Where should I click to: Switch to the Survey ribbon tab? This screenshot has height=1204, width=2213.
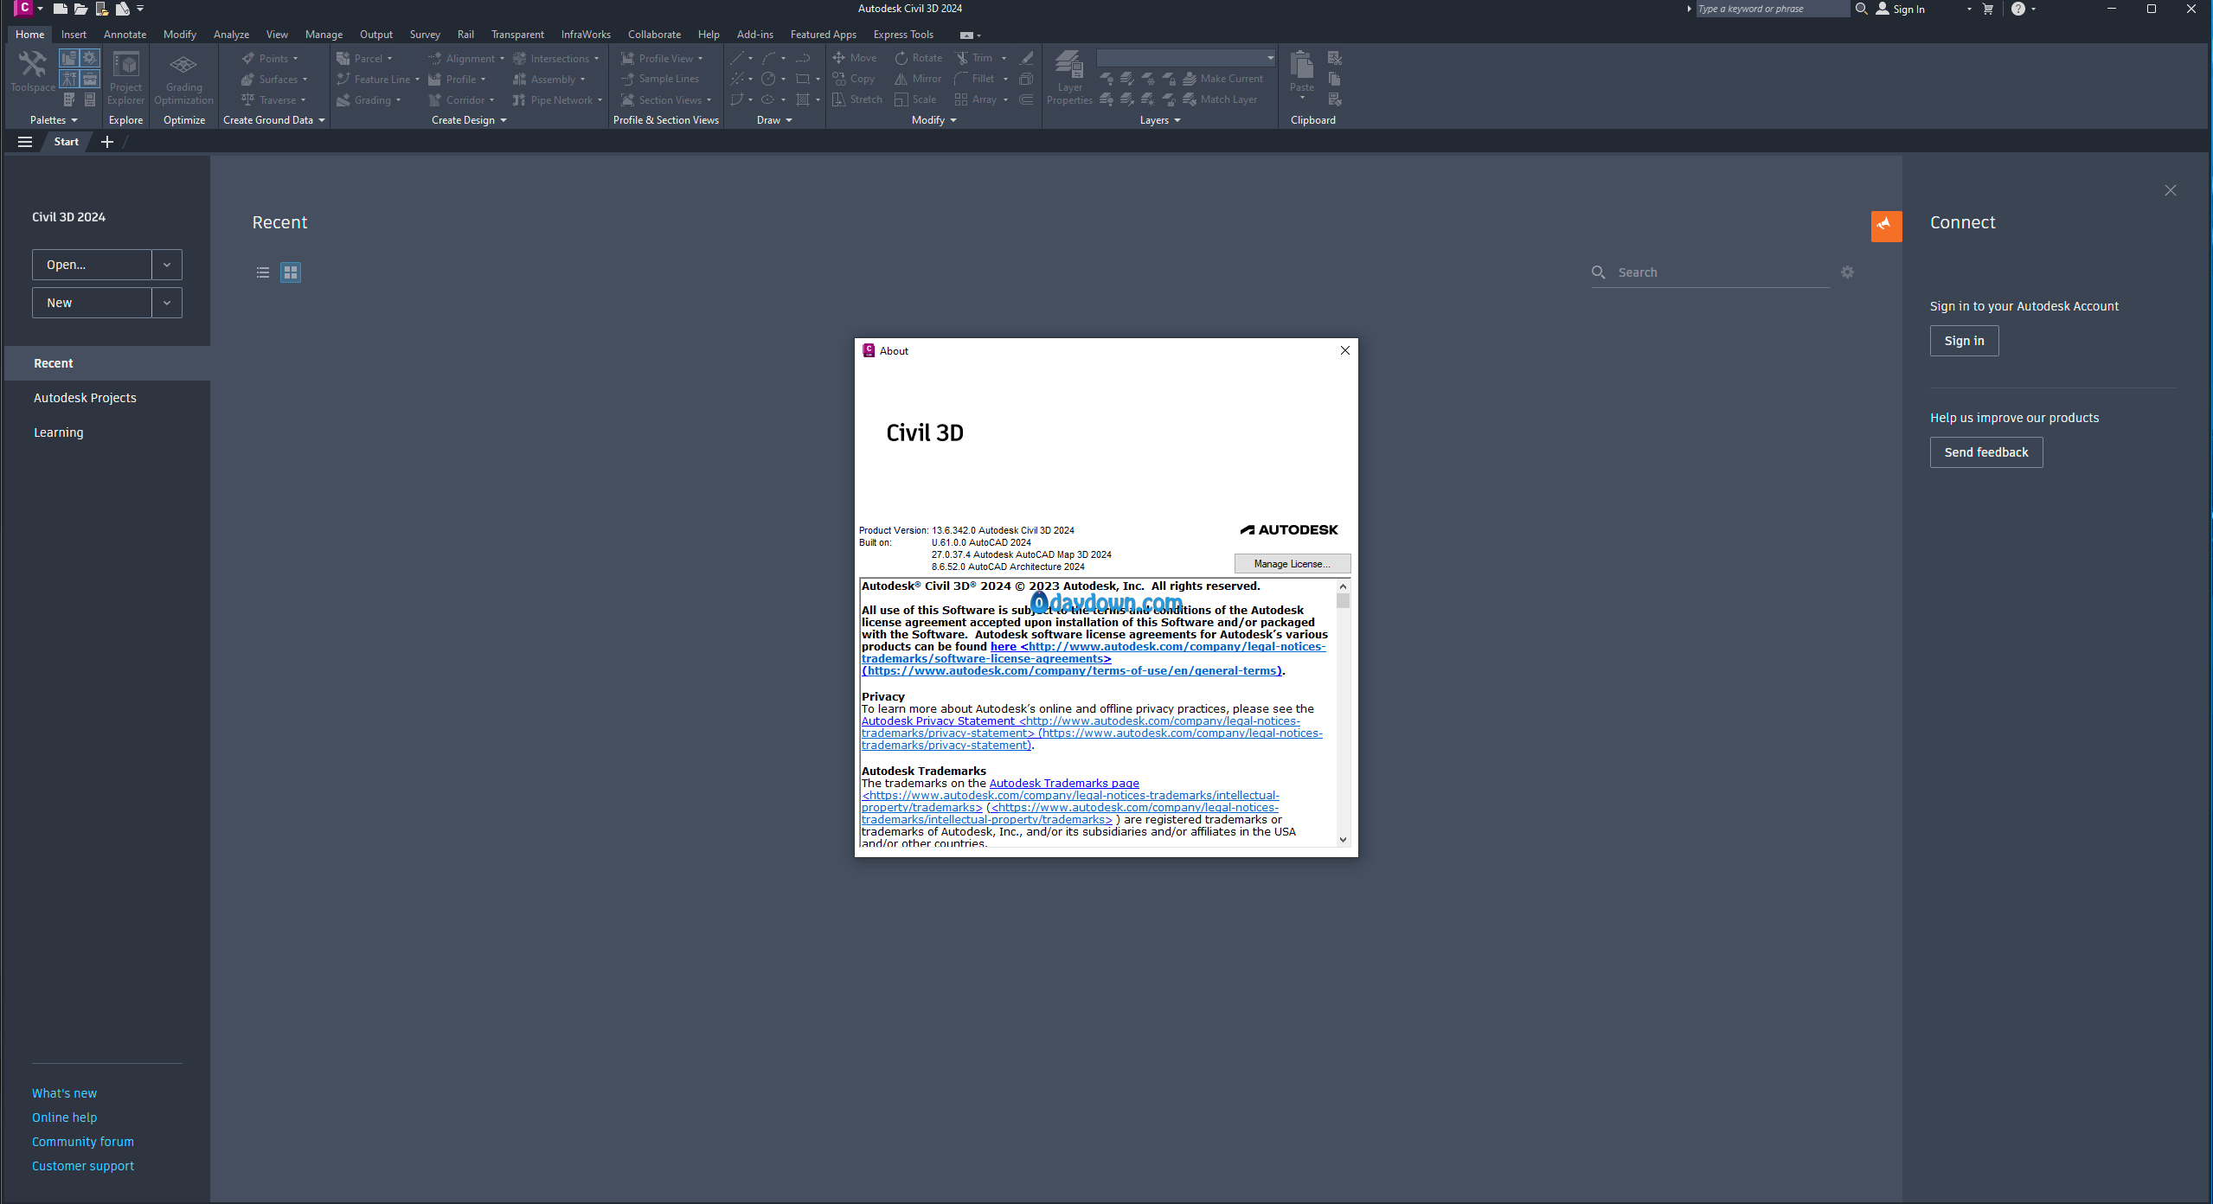click(425, 35)
